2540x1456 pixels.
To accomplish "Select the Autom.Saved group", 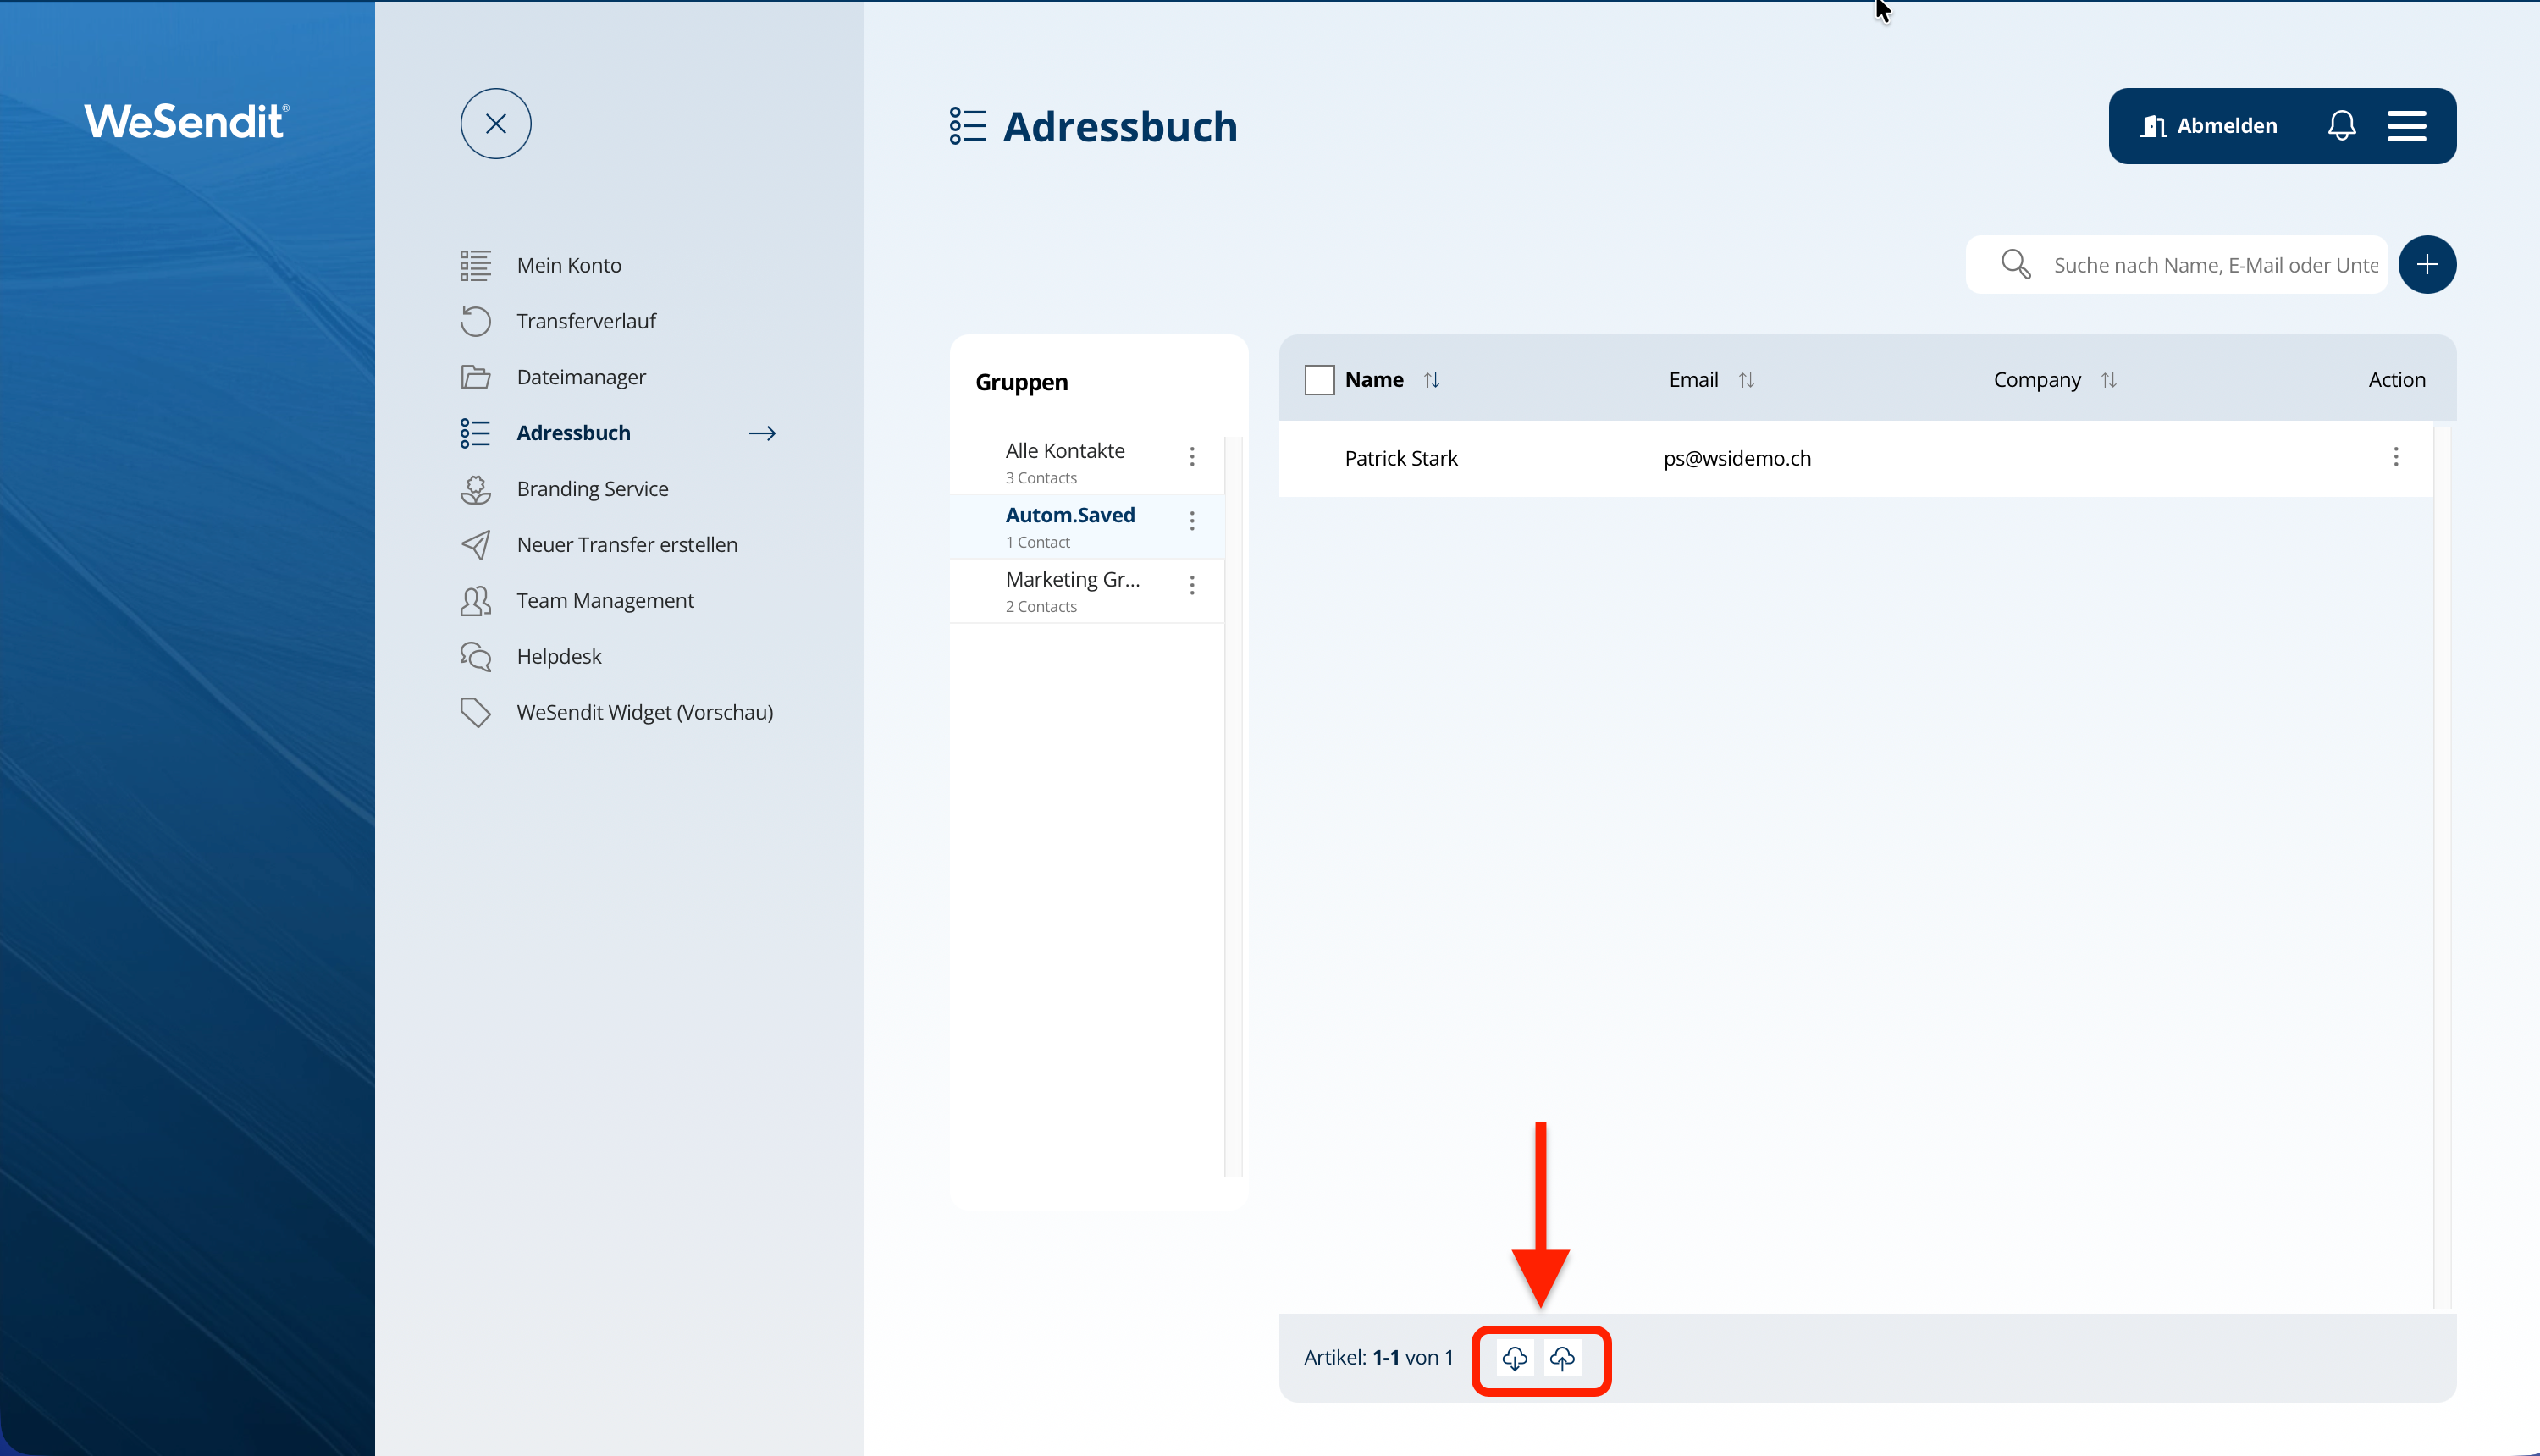I will (1070, 516).
